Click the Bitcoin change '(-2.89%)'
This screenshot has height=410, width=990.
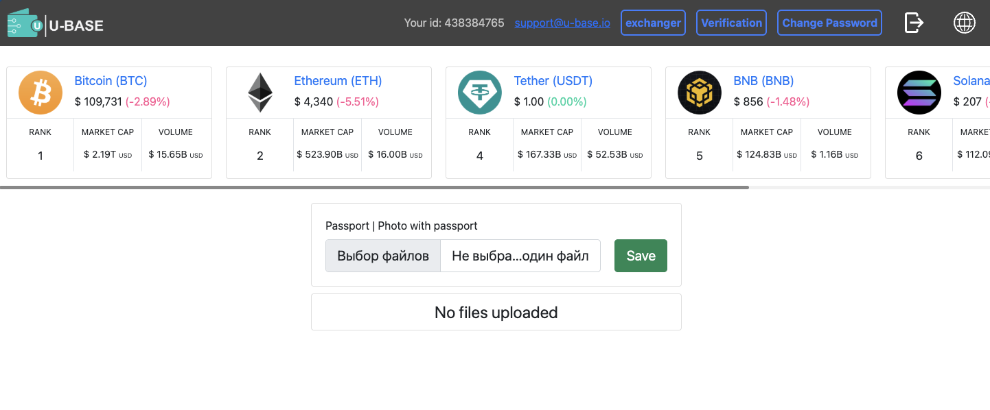tap(148, 101)
